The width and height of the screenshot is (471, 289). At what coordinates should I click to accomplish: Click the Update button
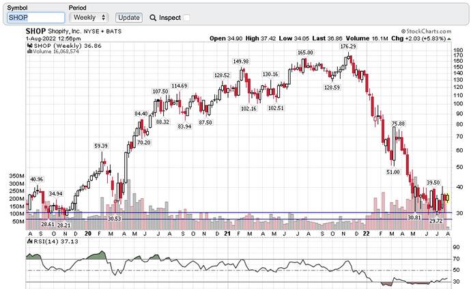[x=129, y=18]
